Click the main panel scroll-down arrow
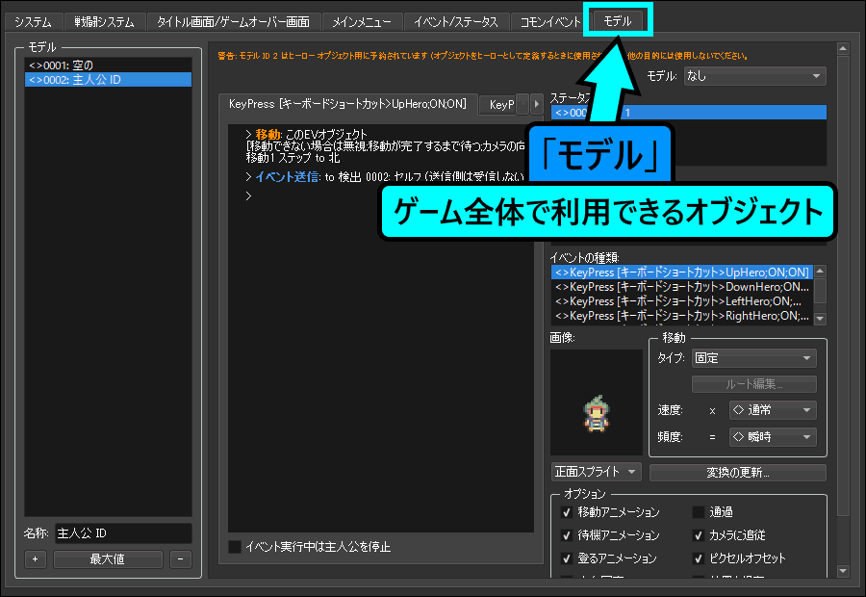The image size is (866, 597). [x=843, y=571]
